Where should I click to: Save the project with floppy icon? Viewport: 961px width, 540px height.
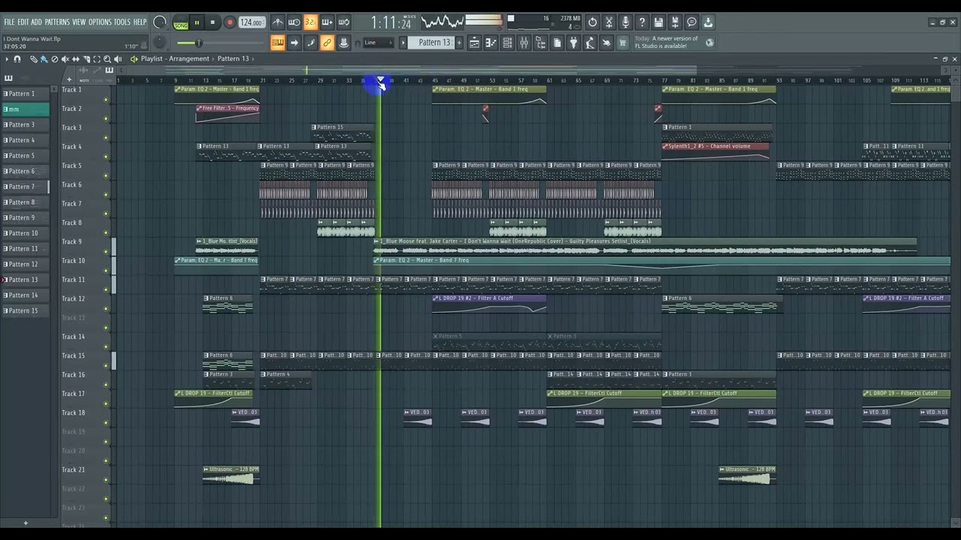pos(658,22)
